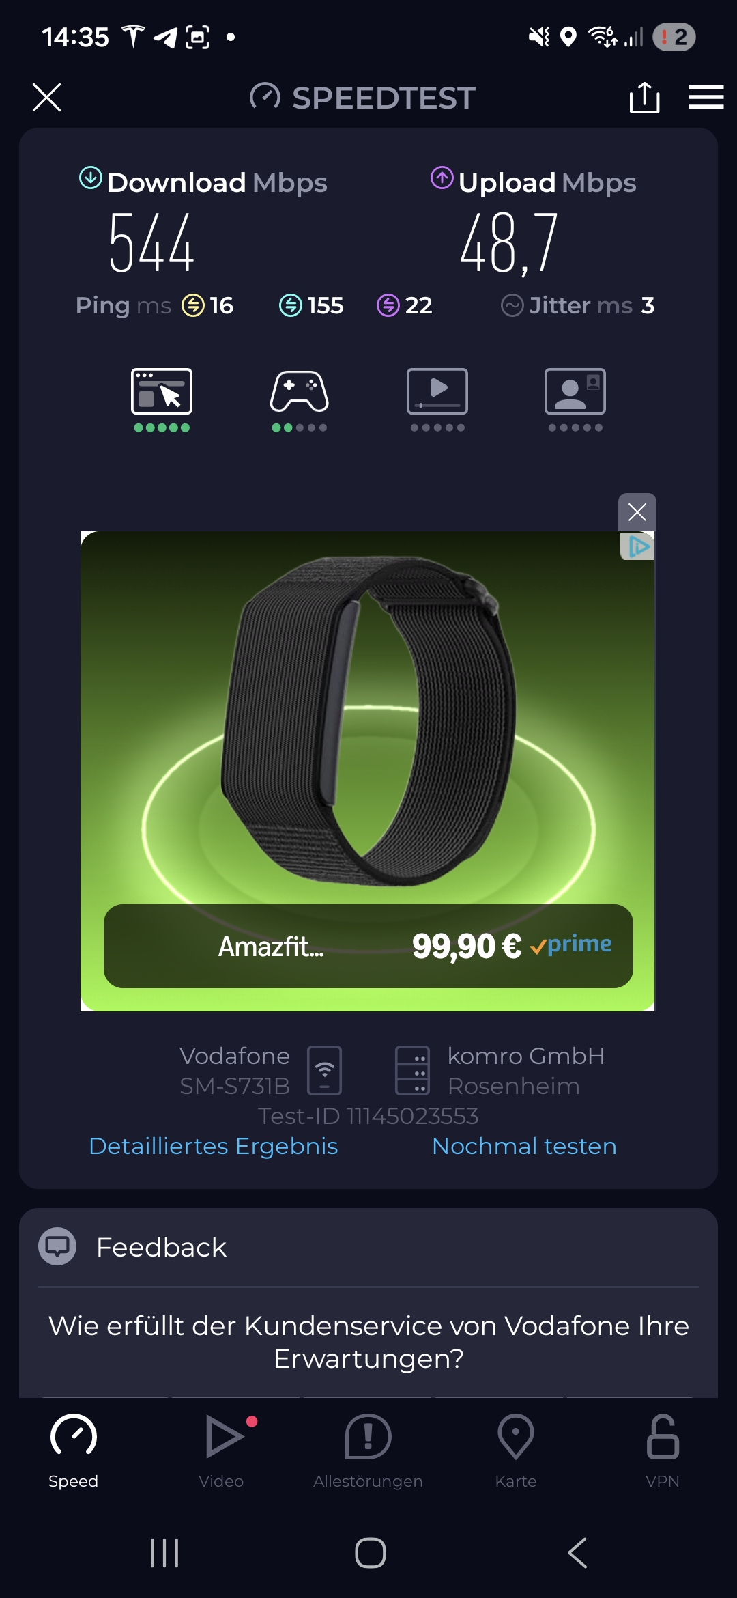The height and width of the screenshot is (1598, 737).
Task: Tap the Feedback chat icon
Action: 57,1246
